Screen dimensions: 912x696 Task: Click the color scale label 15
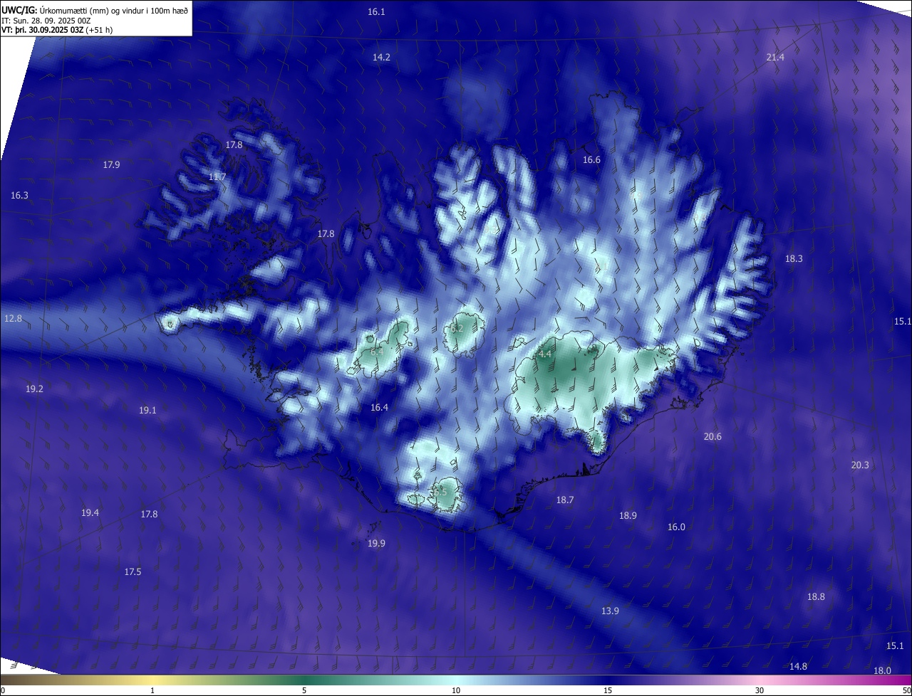click(x=608, y=690)
